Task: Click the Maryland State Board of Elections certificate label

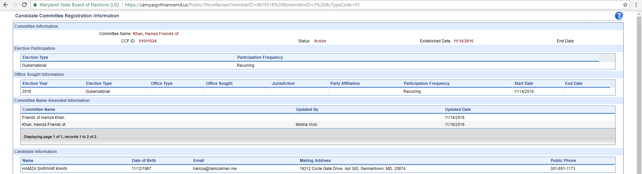Action: [79, 5]
